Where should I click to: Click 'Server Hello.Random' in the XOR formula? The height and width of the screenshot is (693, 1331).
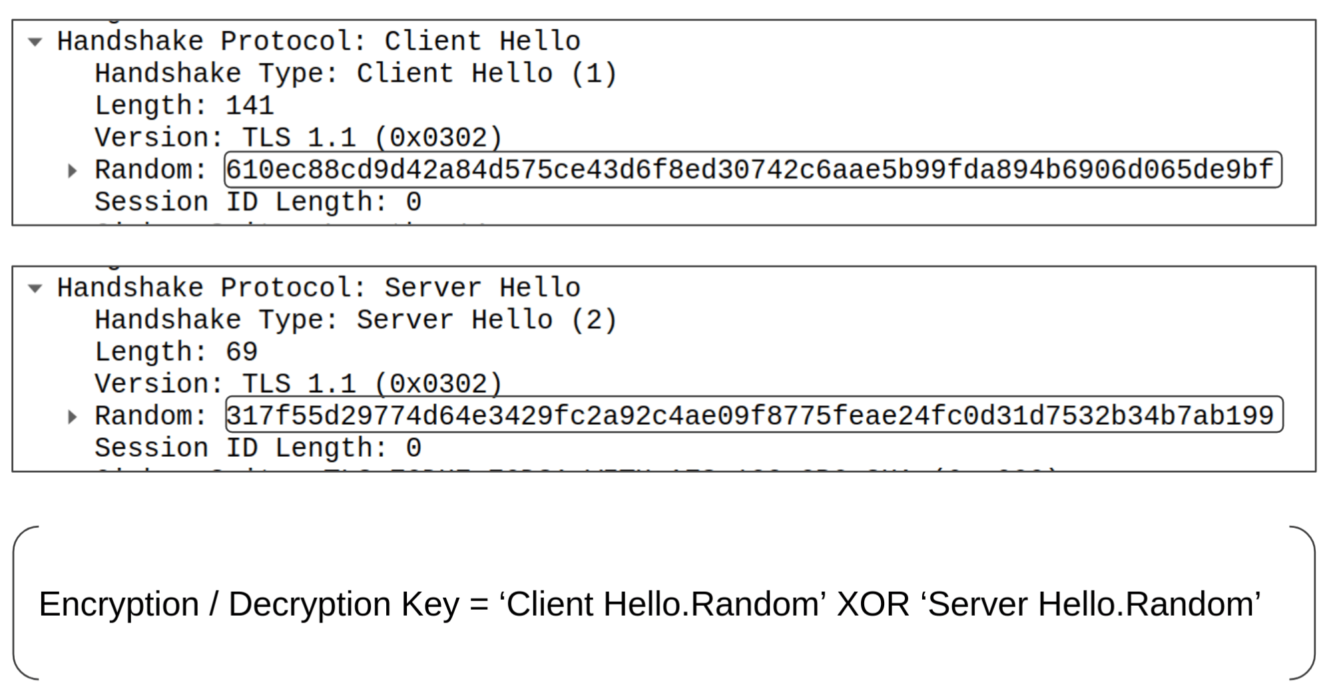point(1091,604)
